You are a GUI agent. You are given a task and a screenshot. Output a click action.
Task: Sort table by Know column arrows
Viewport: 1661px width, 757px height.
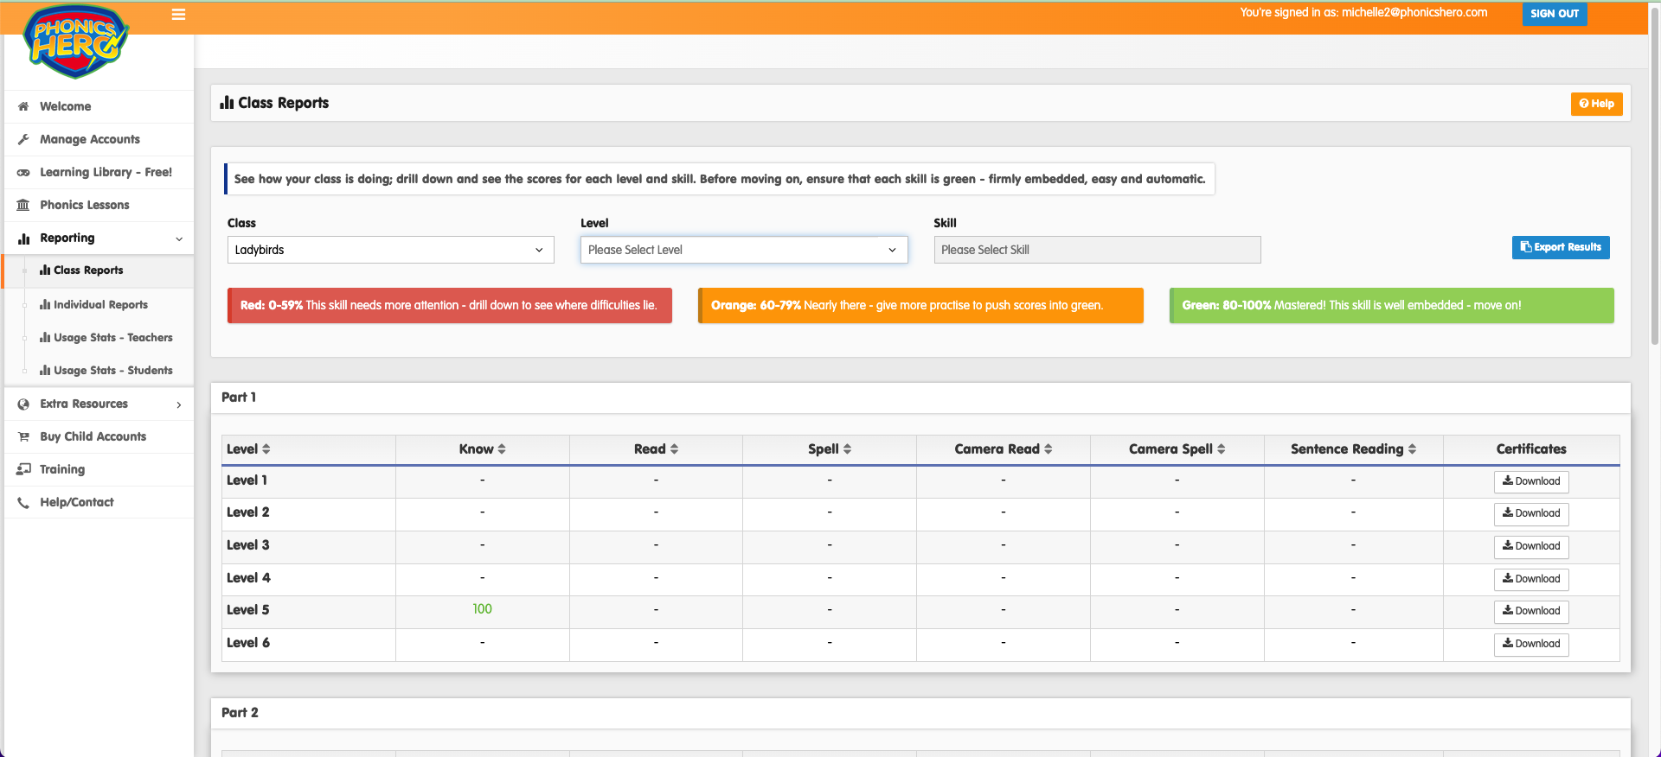502,449
